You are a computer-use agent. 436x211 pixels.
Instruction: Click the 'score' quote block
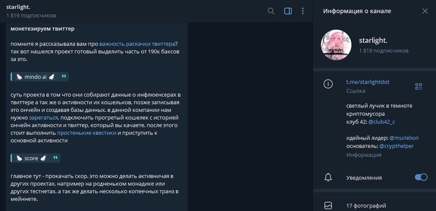pyautogui.click(x=36, y=158)
